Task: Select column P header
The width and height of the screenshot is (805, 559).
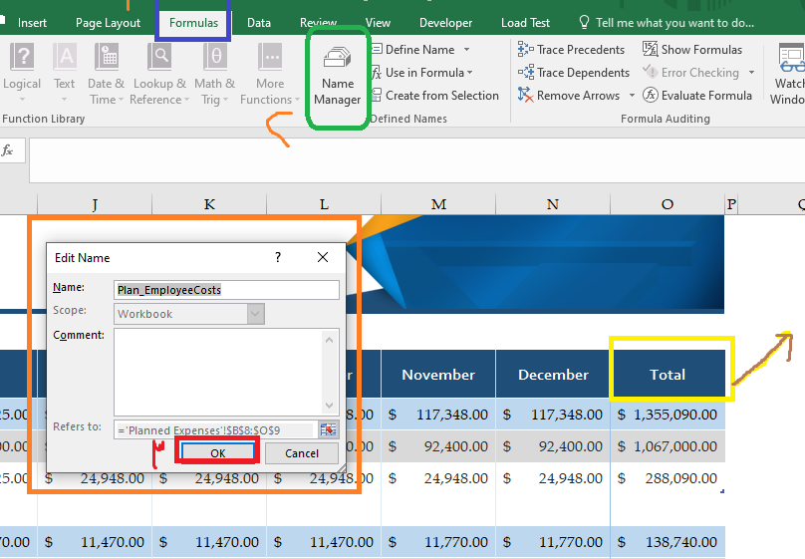Action: click(x=731, y=204)
